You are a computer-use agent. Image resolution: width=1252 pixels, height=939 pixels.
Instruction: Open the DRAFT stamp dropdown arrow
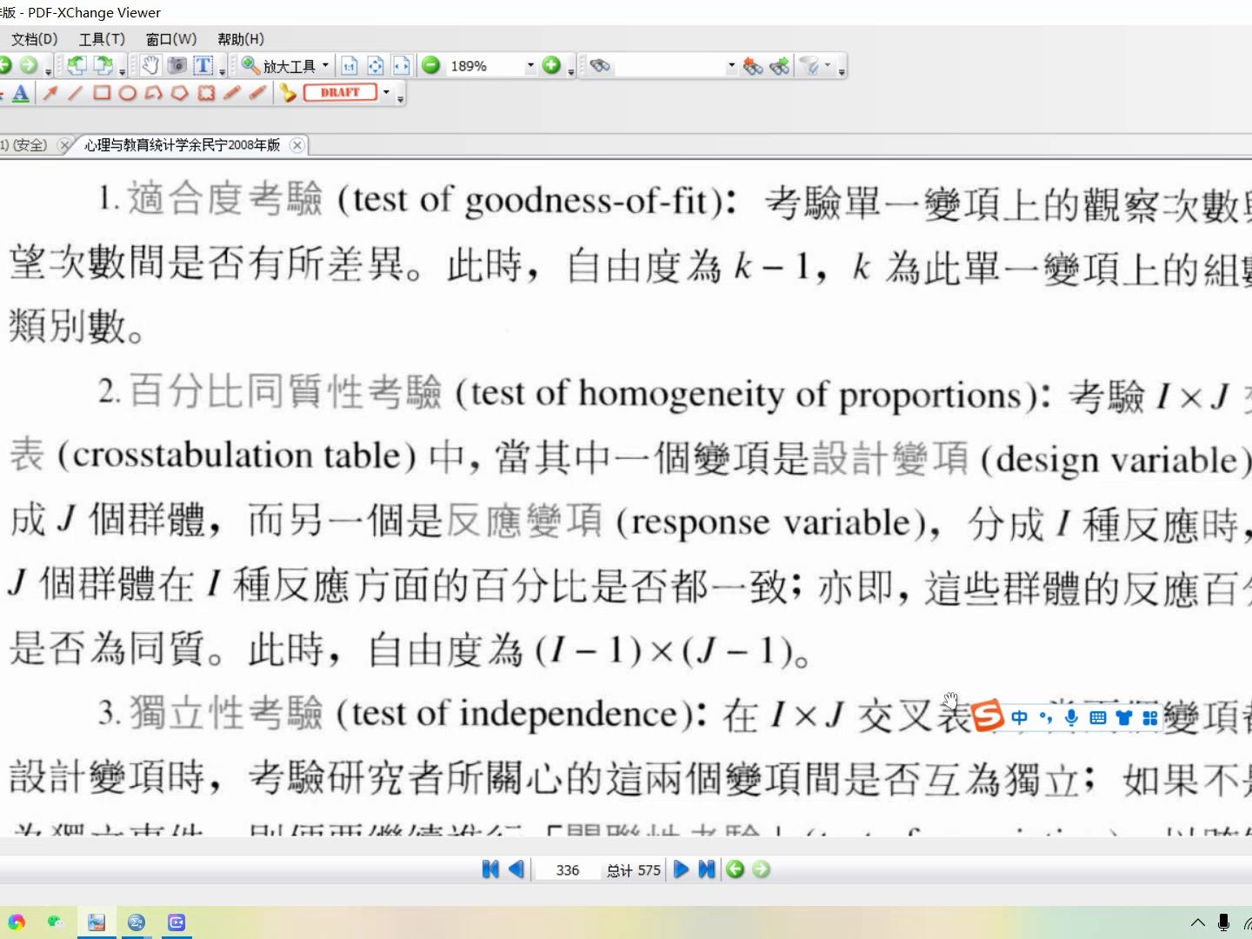[x=386, y=92]
